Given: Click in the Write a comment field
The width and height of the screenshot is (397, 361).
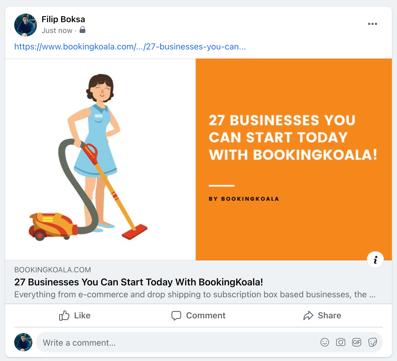Looking at the screenshot, I should click(171, 343).
